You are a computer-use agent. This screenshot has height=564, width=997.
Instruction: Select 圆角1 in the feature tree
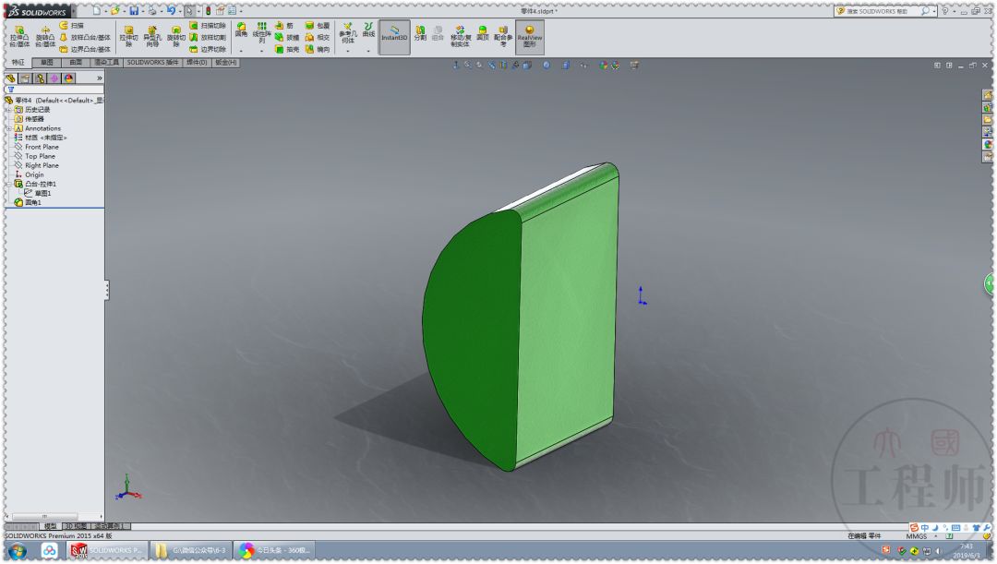coord(35,202)
